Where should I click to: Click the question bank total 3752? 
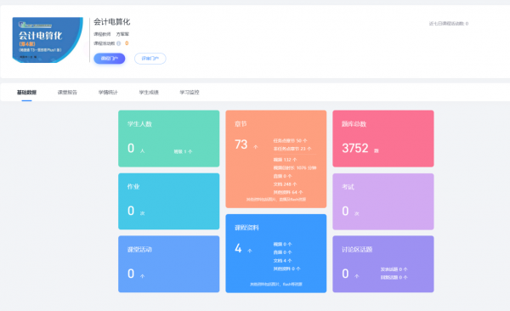pyautogui.click(x=355, y=149)
